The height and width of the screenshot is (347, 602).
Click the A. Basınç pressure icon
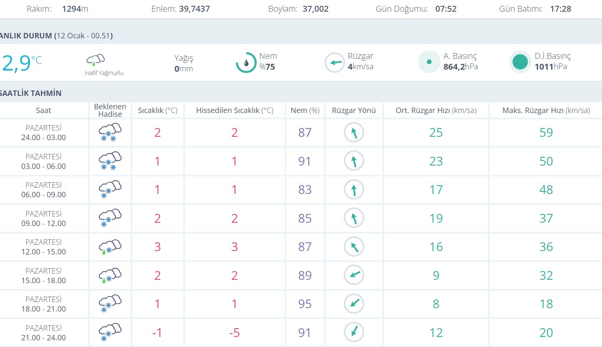pyautogui.click(x=429, y=62)
